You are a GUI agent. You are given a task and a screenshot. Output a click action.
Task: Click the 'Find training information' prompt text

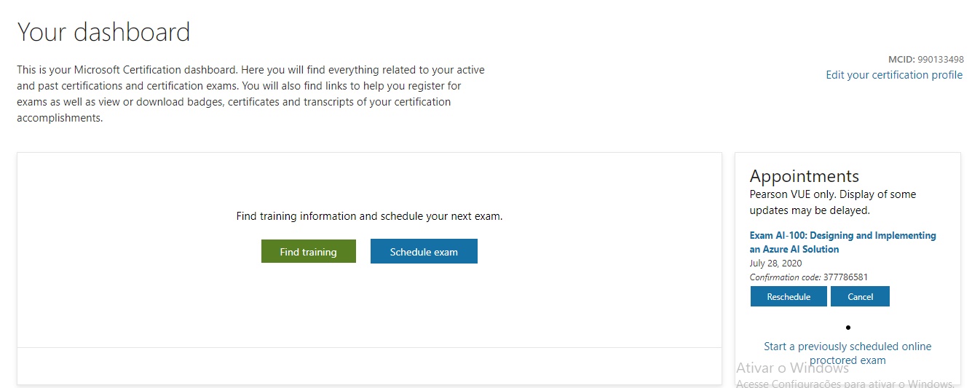pos(369,216)
